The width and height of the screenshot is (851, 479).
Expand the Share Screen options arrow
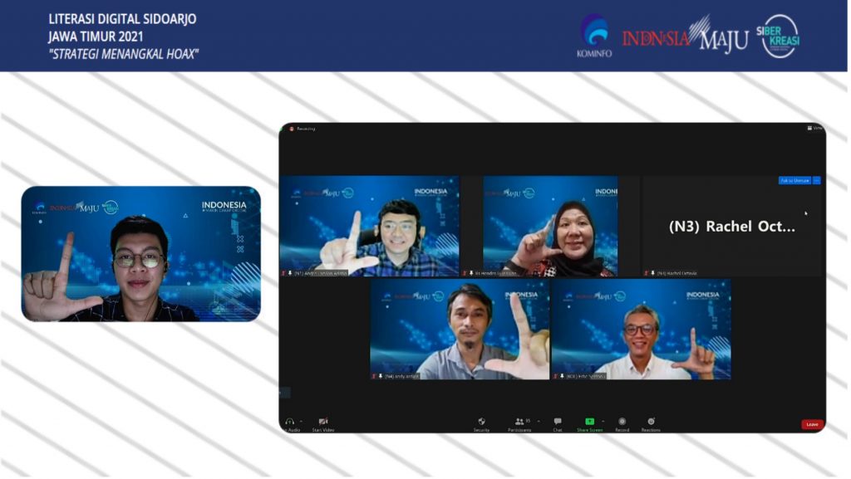click(603, 421)
